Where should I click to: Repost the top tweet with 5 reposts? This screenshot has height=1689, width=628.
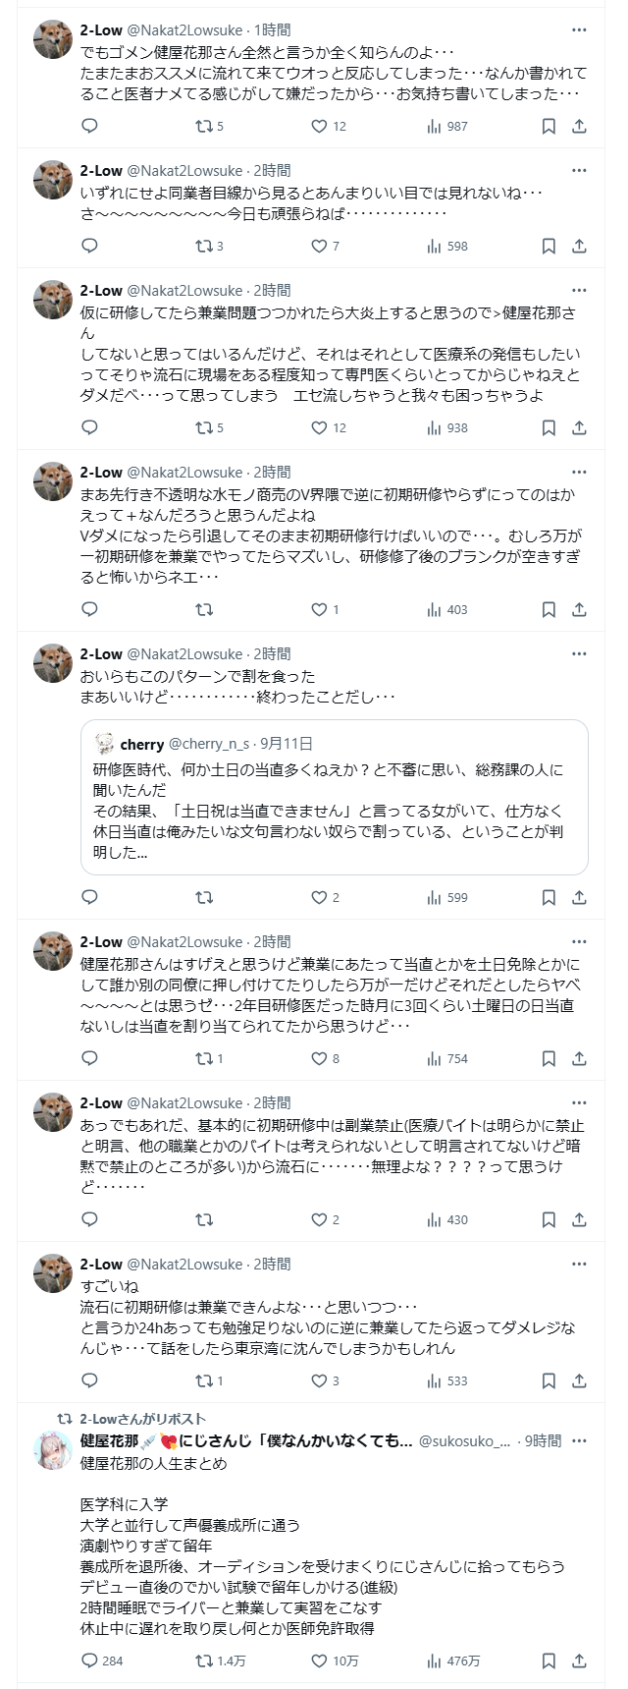tap(204, 126)
